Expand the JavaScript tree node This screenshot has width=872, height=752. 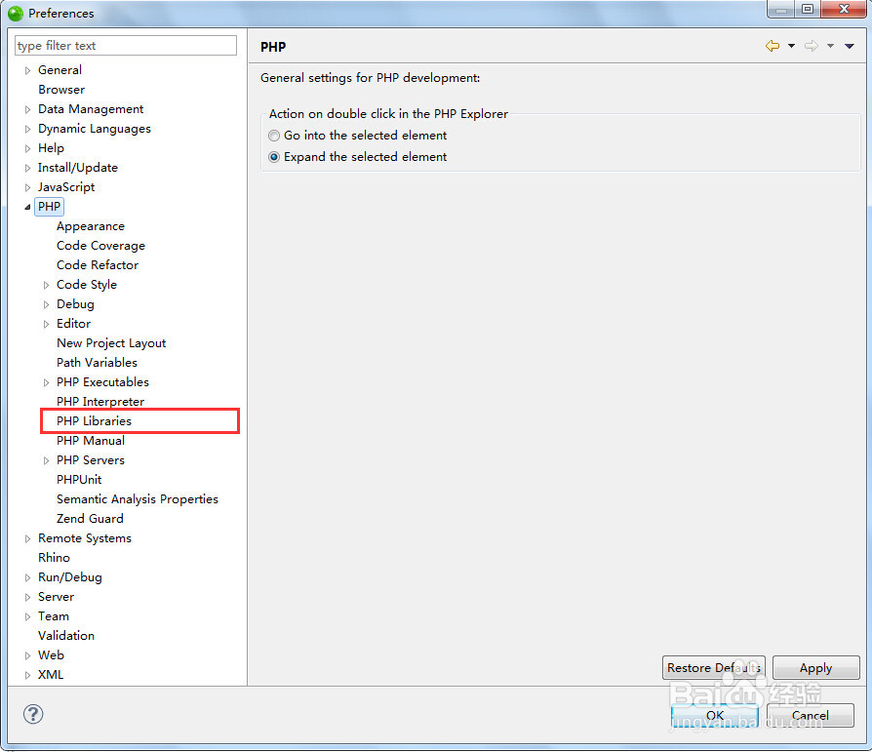coord(27,187)
